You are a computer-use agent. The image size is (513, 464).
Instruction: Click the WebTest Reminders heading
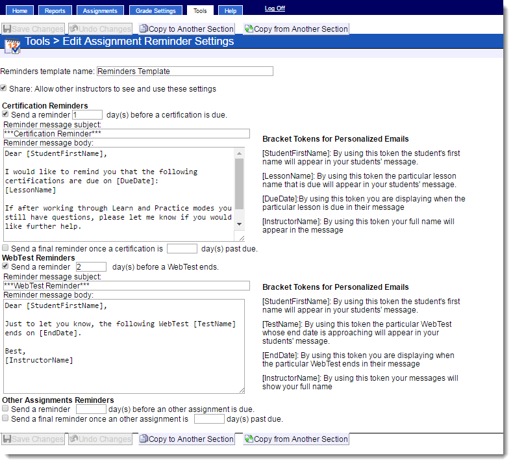[38, 258]
